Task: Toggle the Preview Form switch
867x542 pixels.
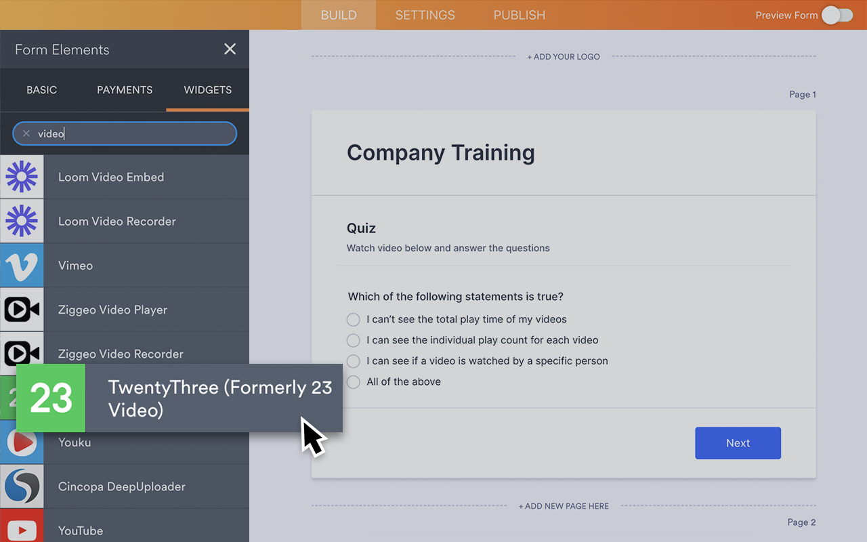Action: click(837, 15)
